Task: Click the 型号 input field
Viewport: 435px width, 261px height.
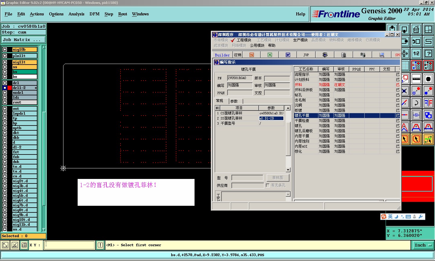Action: [x=247, y=178]
